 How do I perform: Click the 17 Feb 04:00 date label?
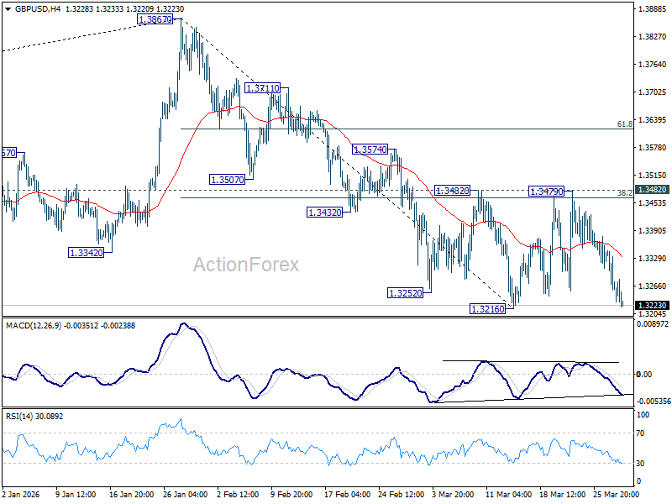click(348, 495)
